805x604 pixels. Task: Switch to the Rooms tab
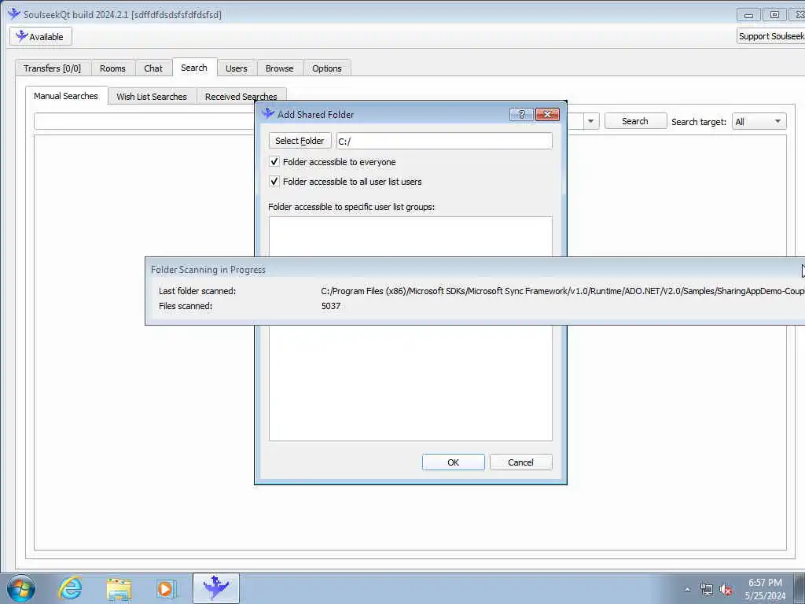pos(112,68)
